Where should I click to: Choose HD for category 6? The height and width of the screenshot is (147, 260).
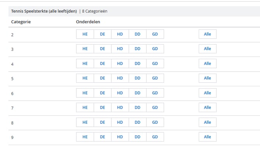tap(120, 93)
